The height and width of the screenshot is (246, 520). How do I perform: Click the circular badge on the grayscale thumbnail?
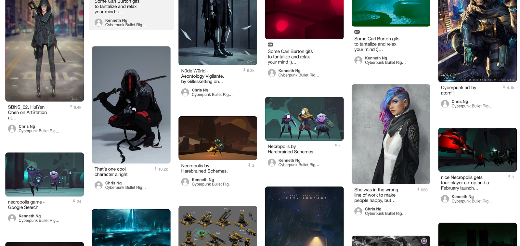point(424,241)
